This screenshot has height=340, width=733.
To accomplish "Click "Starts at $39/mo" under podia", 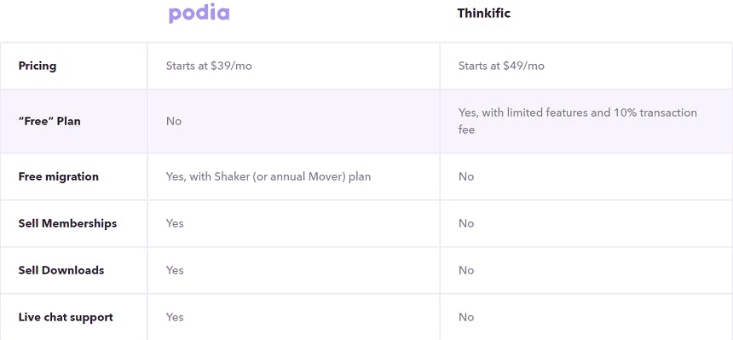I will pyautogui.click(x=209, y=66).
